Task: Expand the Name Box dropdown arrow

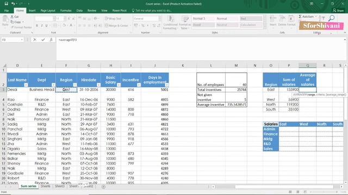Action: coord(22,40)
